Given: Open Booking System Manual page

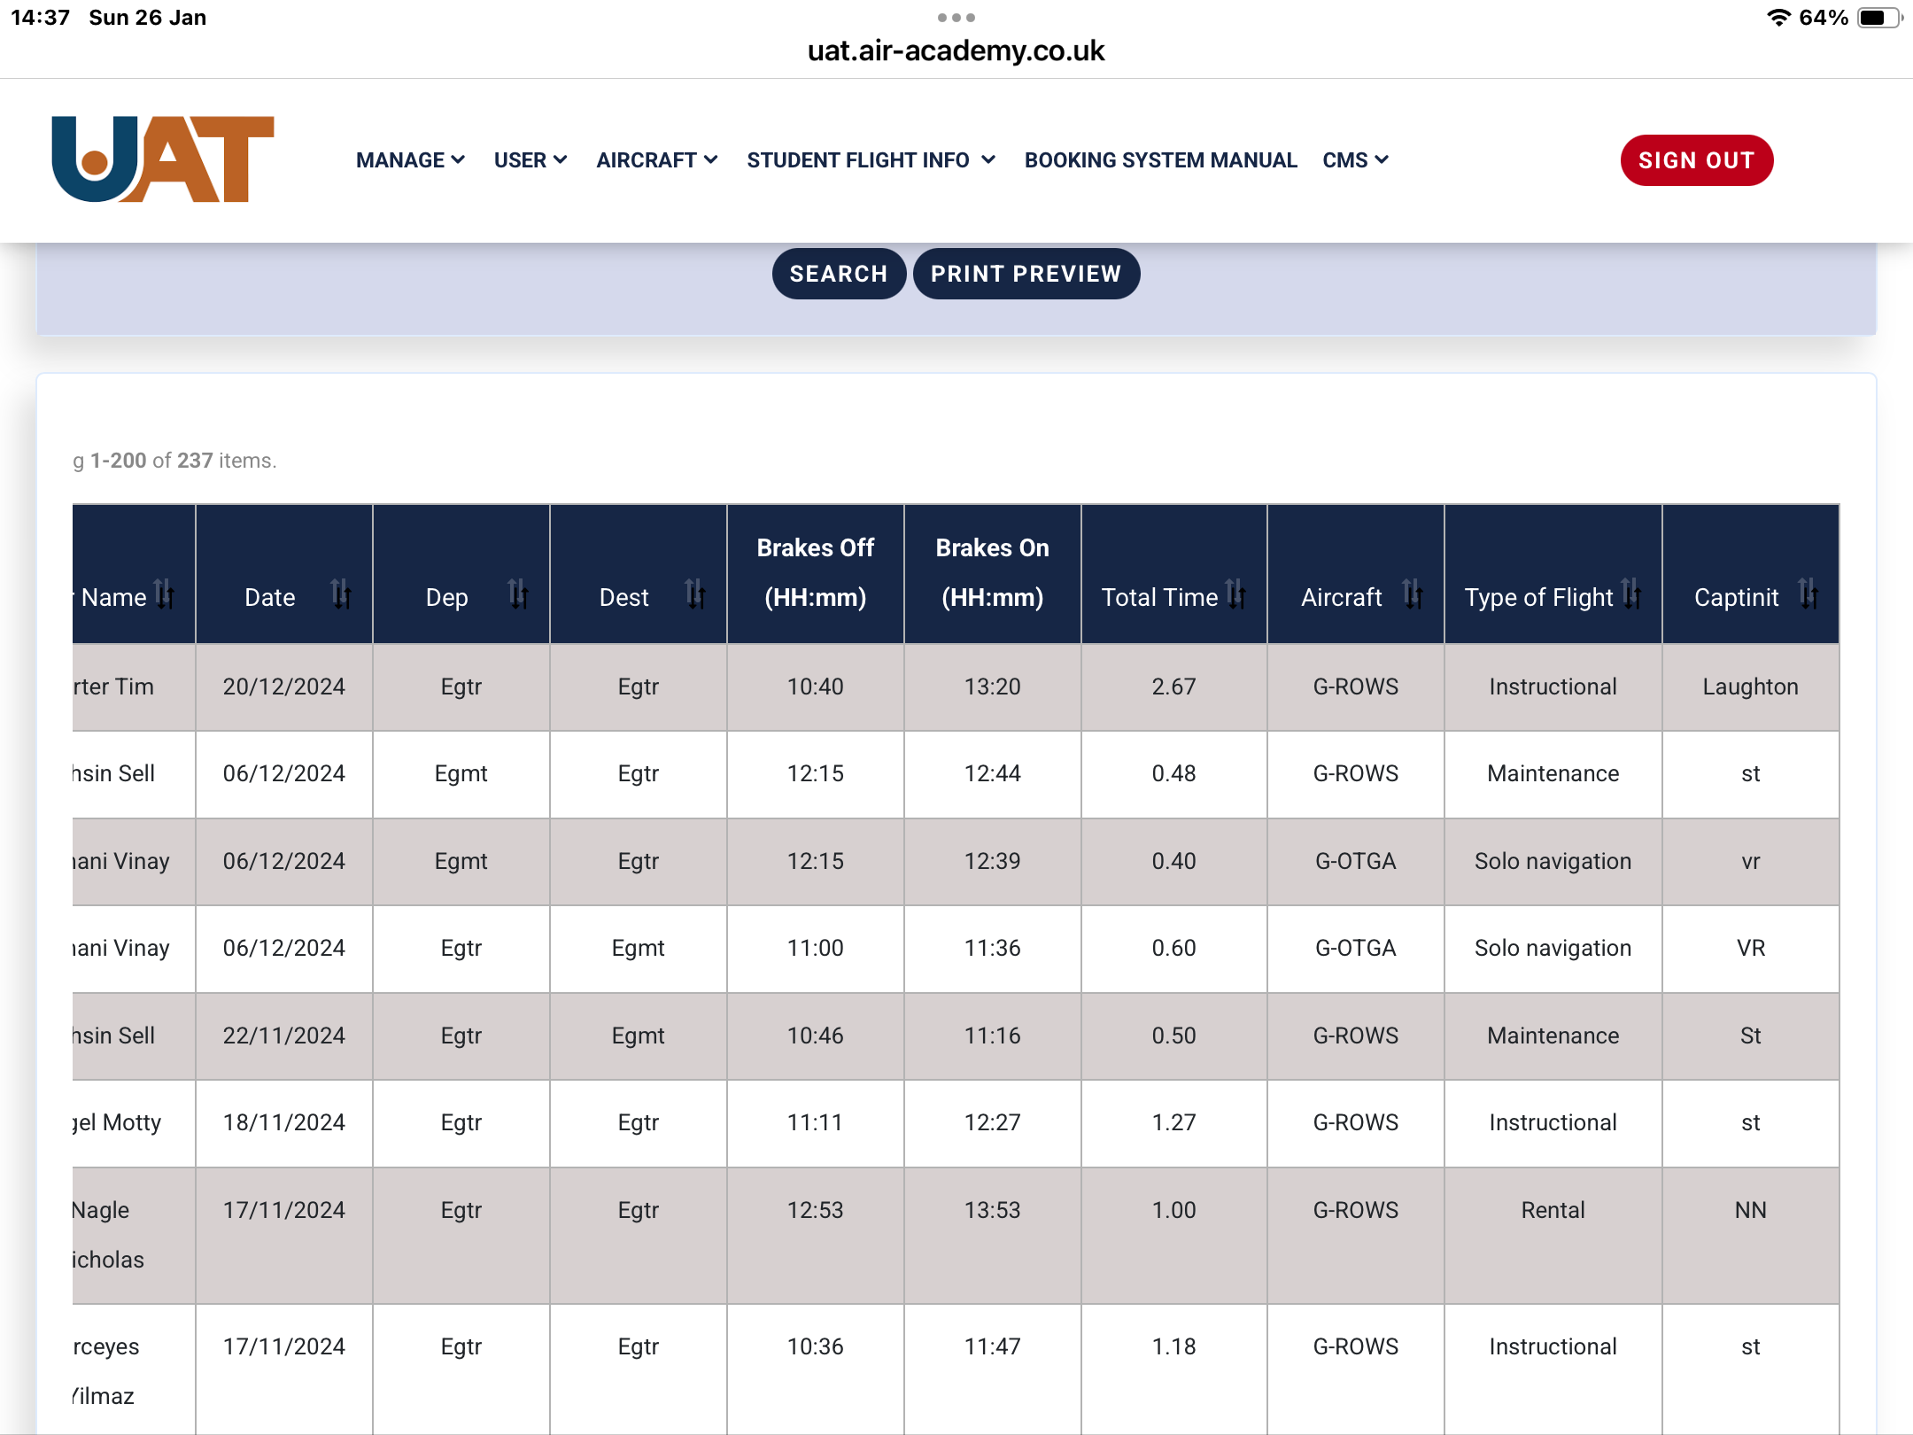Looking at the screenshot, I should (x=1160, y=160).
